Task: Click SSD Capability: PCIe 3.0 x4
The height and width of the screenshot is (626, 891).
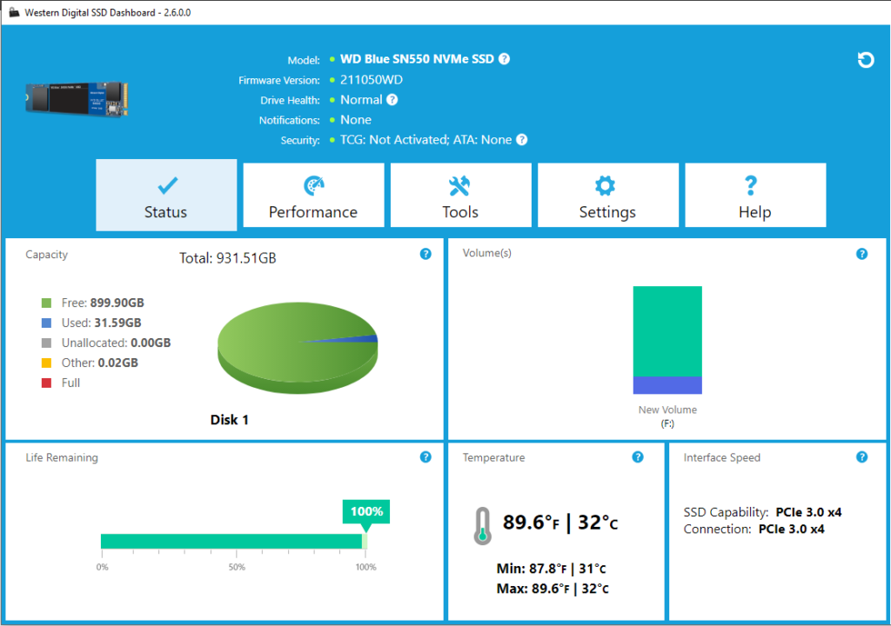Action: click(x=762, y=512)
